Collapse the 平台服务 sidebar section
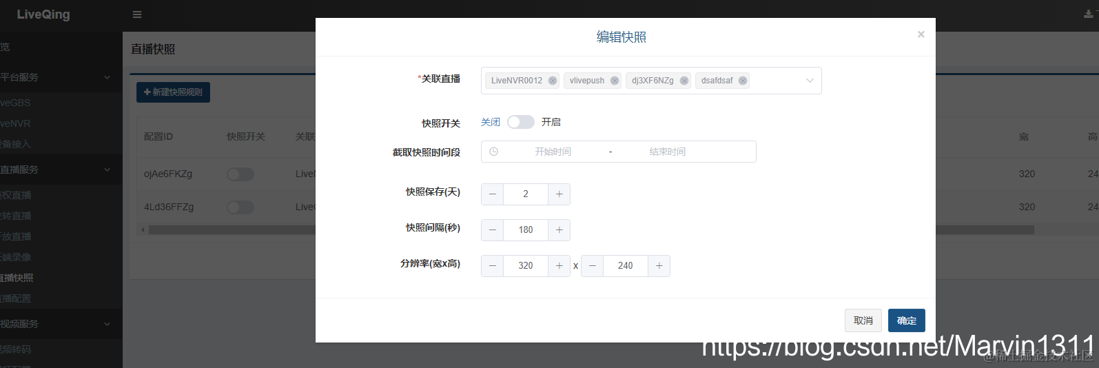Viewport: 1099px width, 368px height. (61, 77)
